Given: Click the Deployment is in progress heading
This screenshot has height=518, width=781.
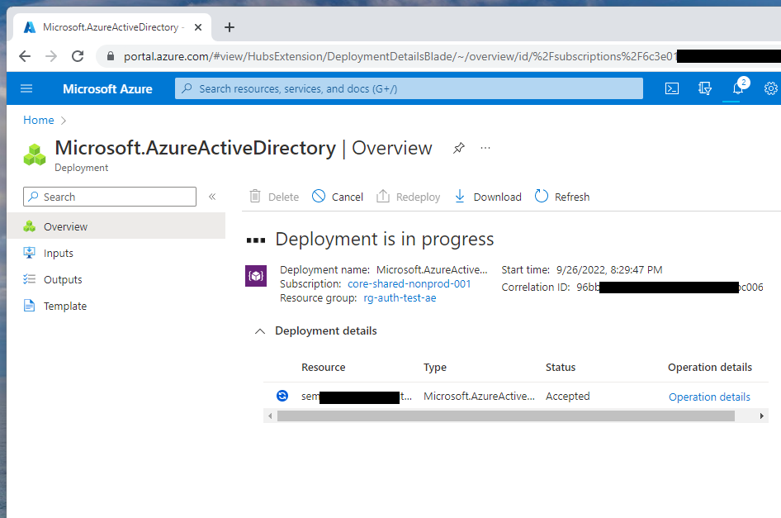Looking at the screenshot, I should (x=385, y=240).
